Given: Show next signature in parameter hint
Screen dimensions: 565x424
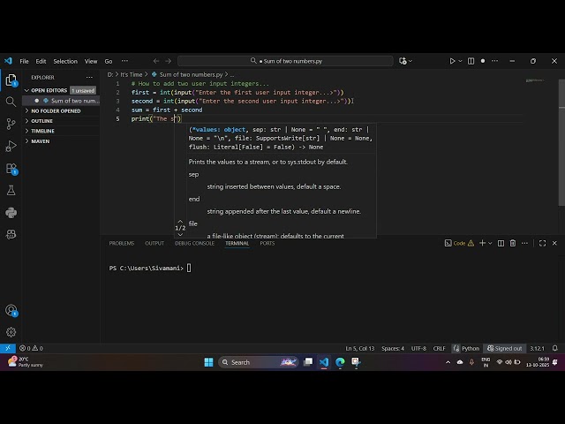Looking at the screenshot, I should click(x=180, y=234).
